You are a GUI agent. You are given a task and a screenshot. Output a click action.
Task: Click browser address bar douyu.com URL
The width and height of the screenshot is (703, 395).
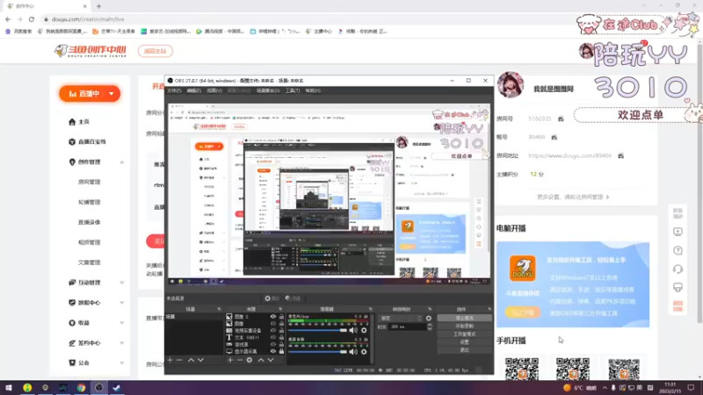coord(88,19)
